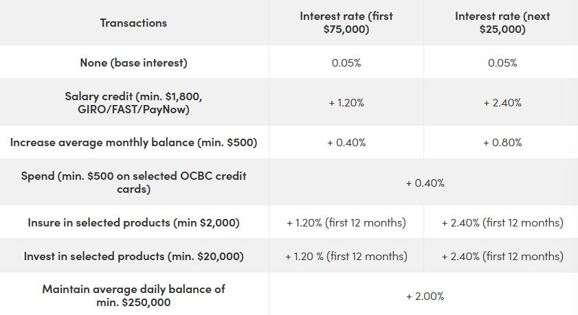
Task: Click the 'None (base interest)' row label
Action: [x=133, y=62]
